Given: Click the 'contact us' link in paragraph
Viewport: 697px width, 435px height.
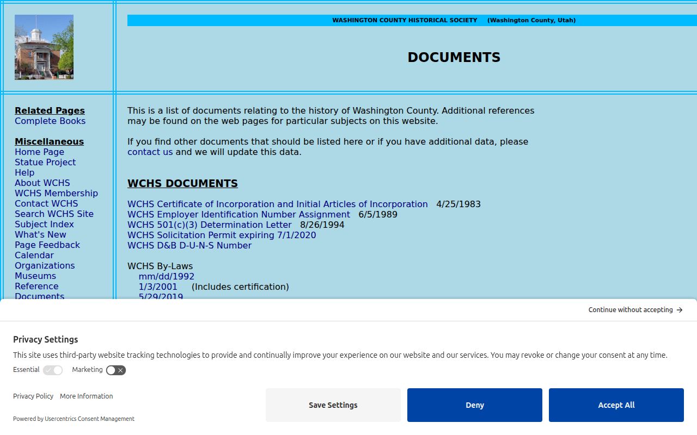Looking at the screenshot, I should (150, 152).
